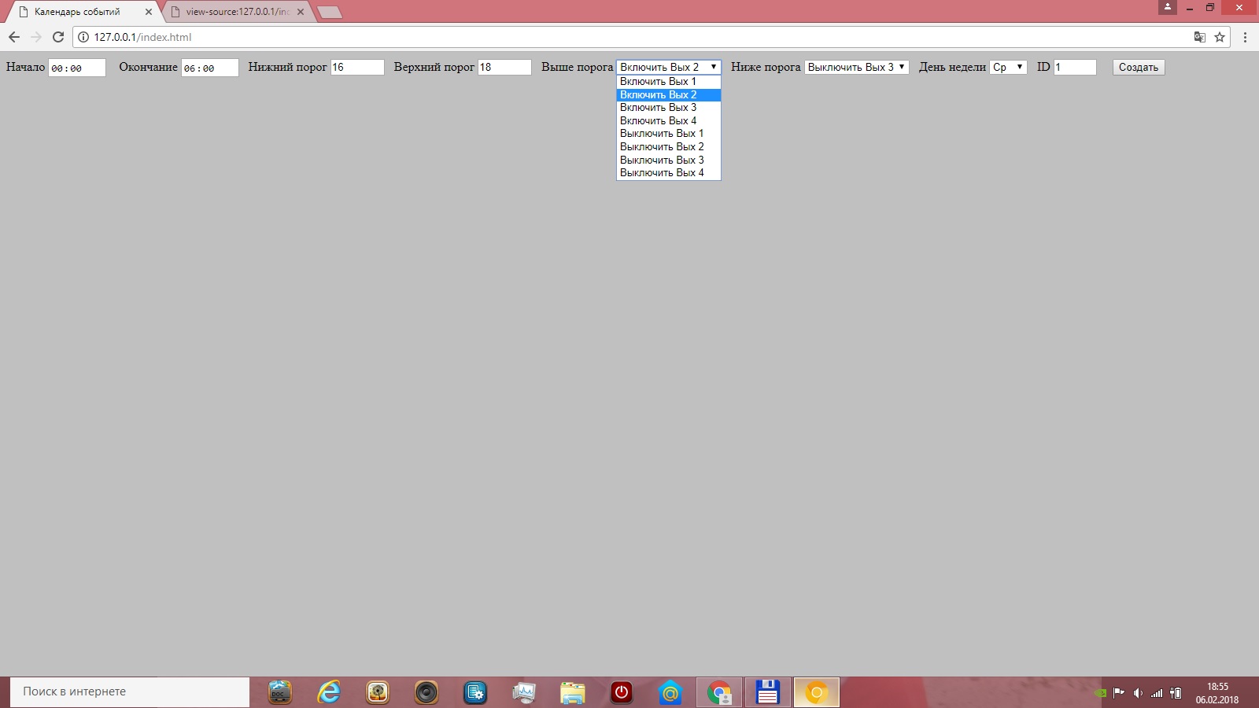Choose Выключить Вых 1 from the list
The width and height of the screenshot is (1259, 708).
[669, 134]
